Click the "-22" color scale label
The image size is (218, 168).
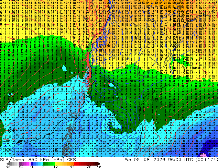tap(20, 167)
